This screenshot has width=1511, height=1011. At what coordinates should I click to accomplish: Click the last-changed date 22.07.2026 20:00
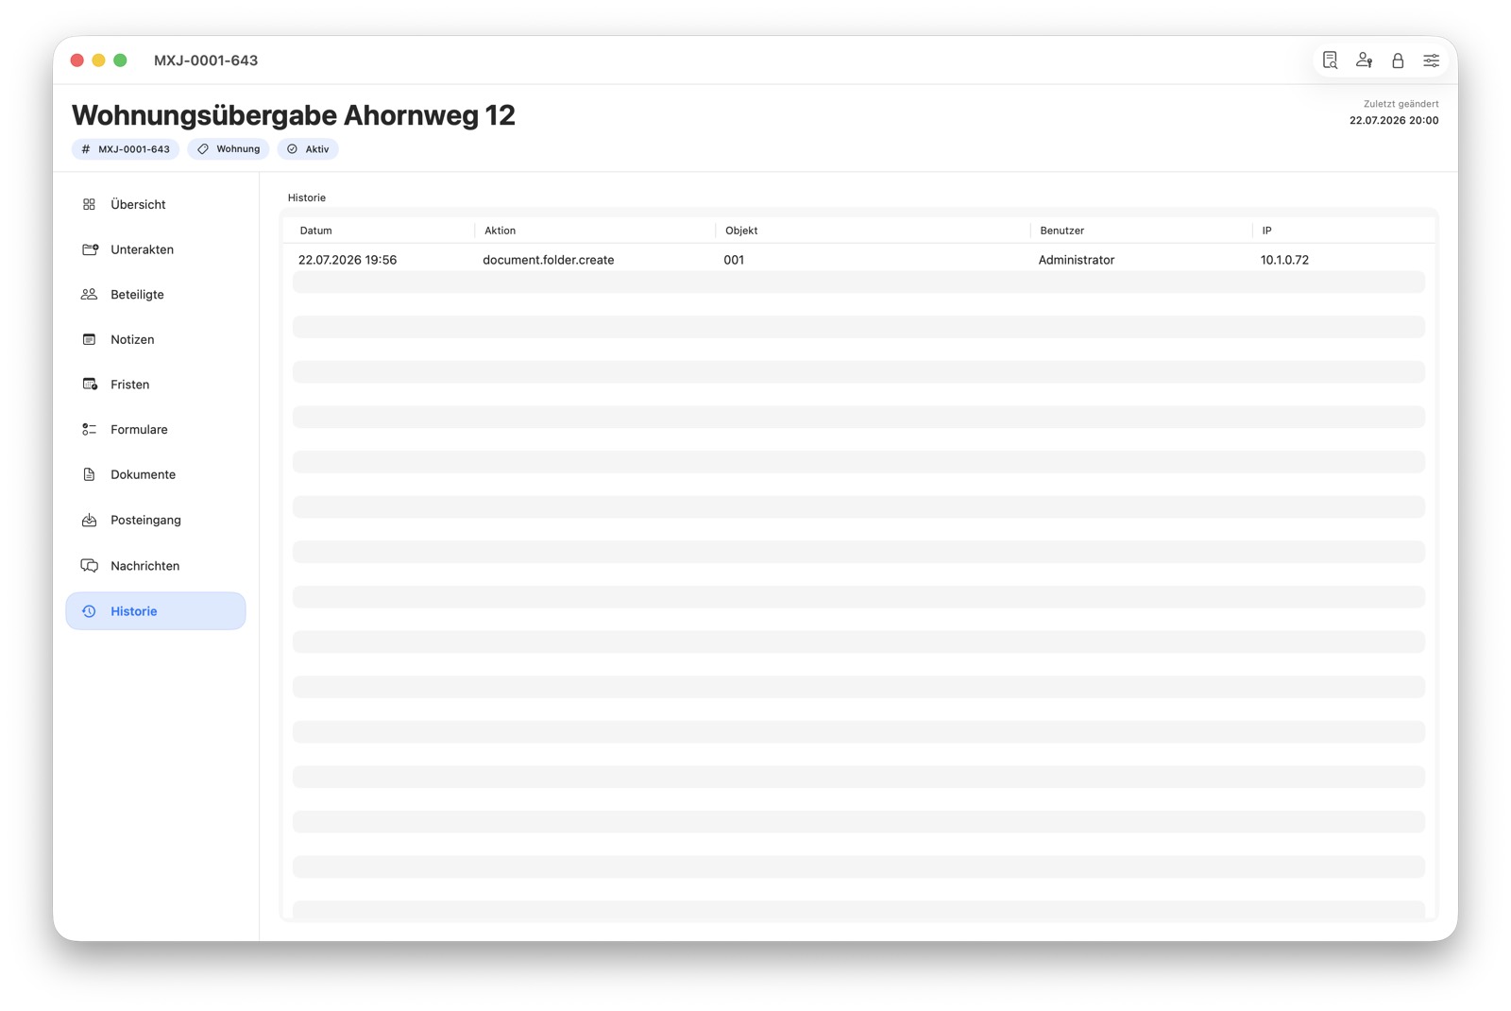coord(1394,120)
